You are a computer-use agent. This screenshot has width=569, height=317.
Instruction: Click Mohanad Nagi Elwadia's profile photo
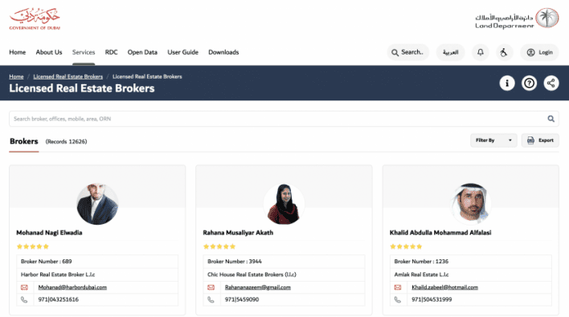[x=97, y=204]
